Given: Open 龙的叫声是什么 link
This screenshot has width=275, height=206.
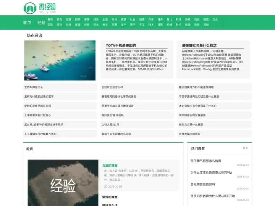Looking at the screenshot, I should pyautogui.click(x=34, y=87).
